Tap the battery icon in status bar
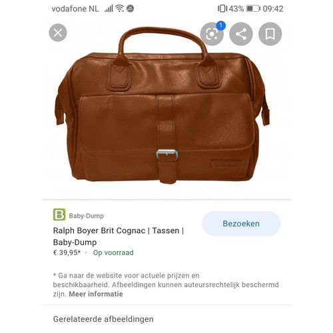Viewport: 333px width, 333px height. pos(253,9)
